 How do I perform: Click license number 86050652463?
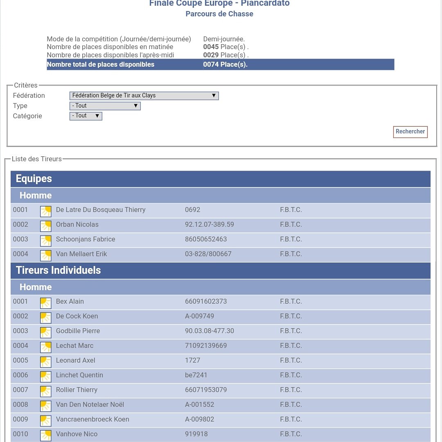(206, 239)
